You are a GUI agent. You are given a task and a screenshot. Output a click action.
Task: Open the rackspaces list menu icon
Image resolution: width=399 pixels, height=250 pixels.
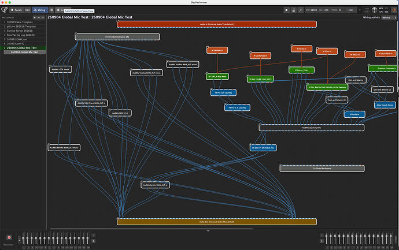[43, 17]
